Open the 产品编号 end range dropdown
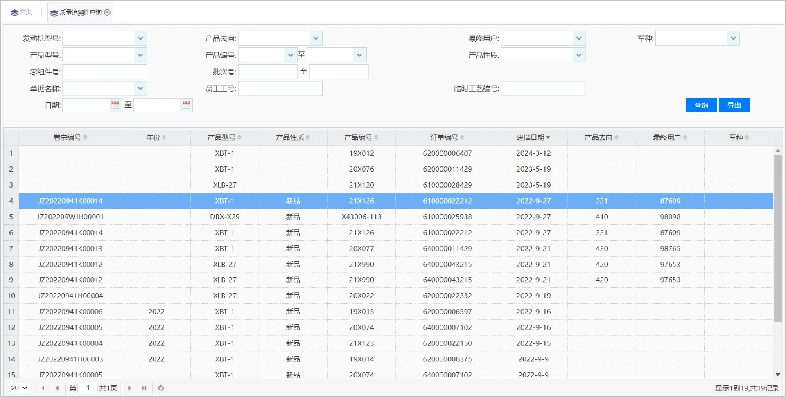Screen dimensions: 786x397 pos(359,55)
